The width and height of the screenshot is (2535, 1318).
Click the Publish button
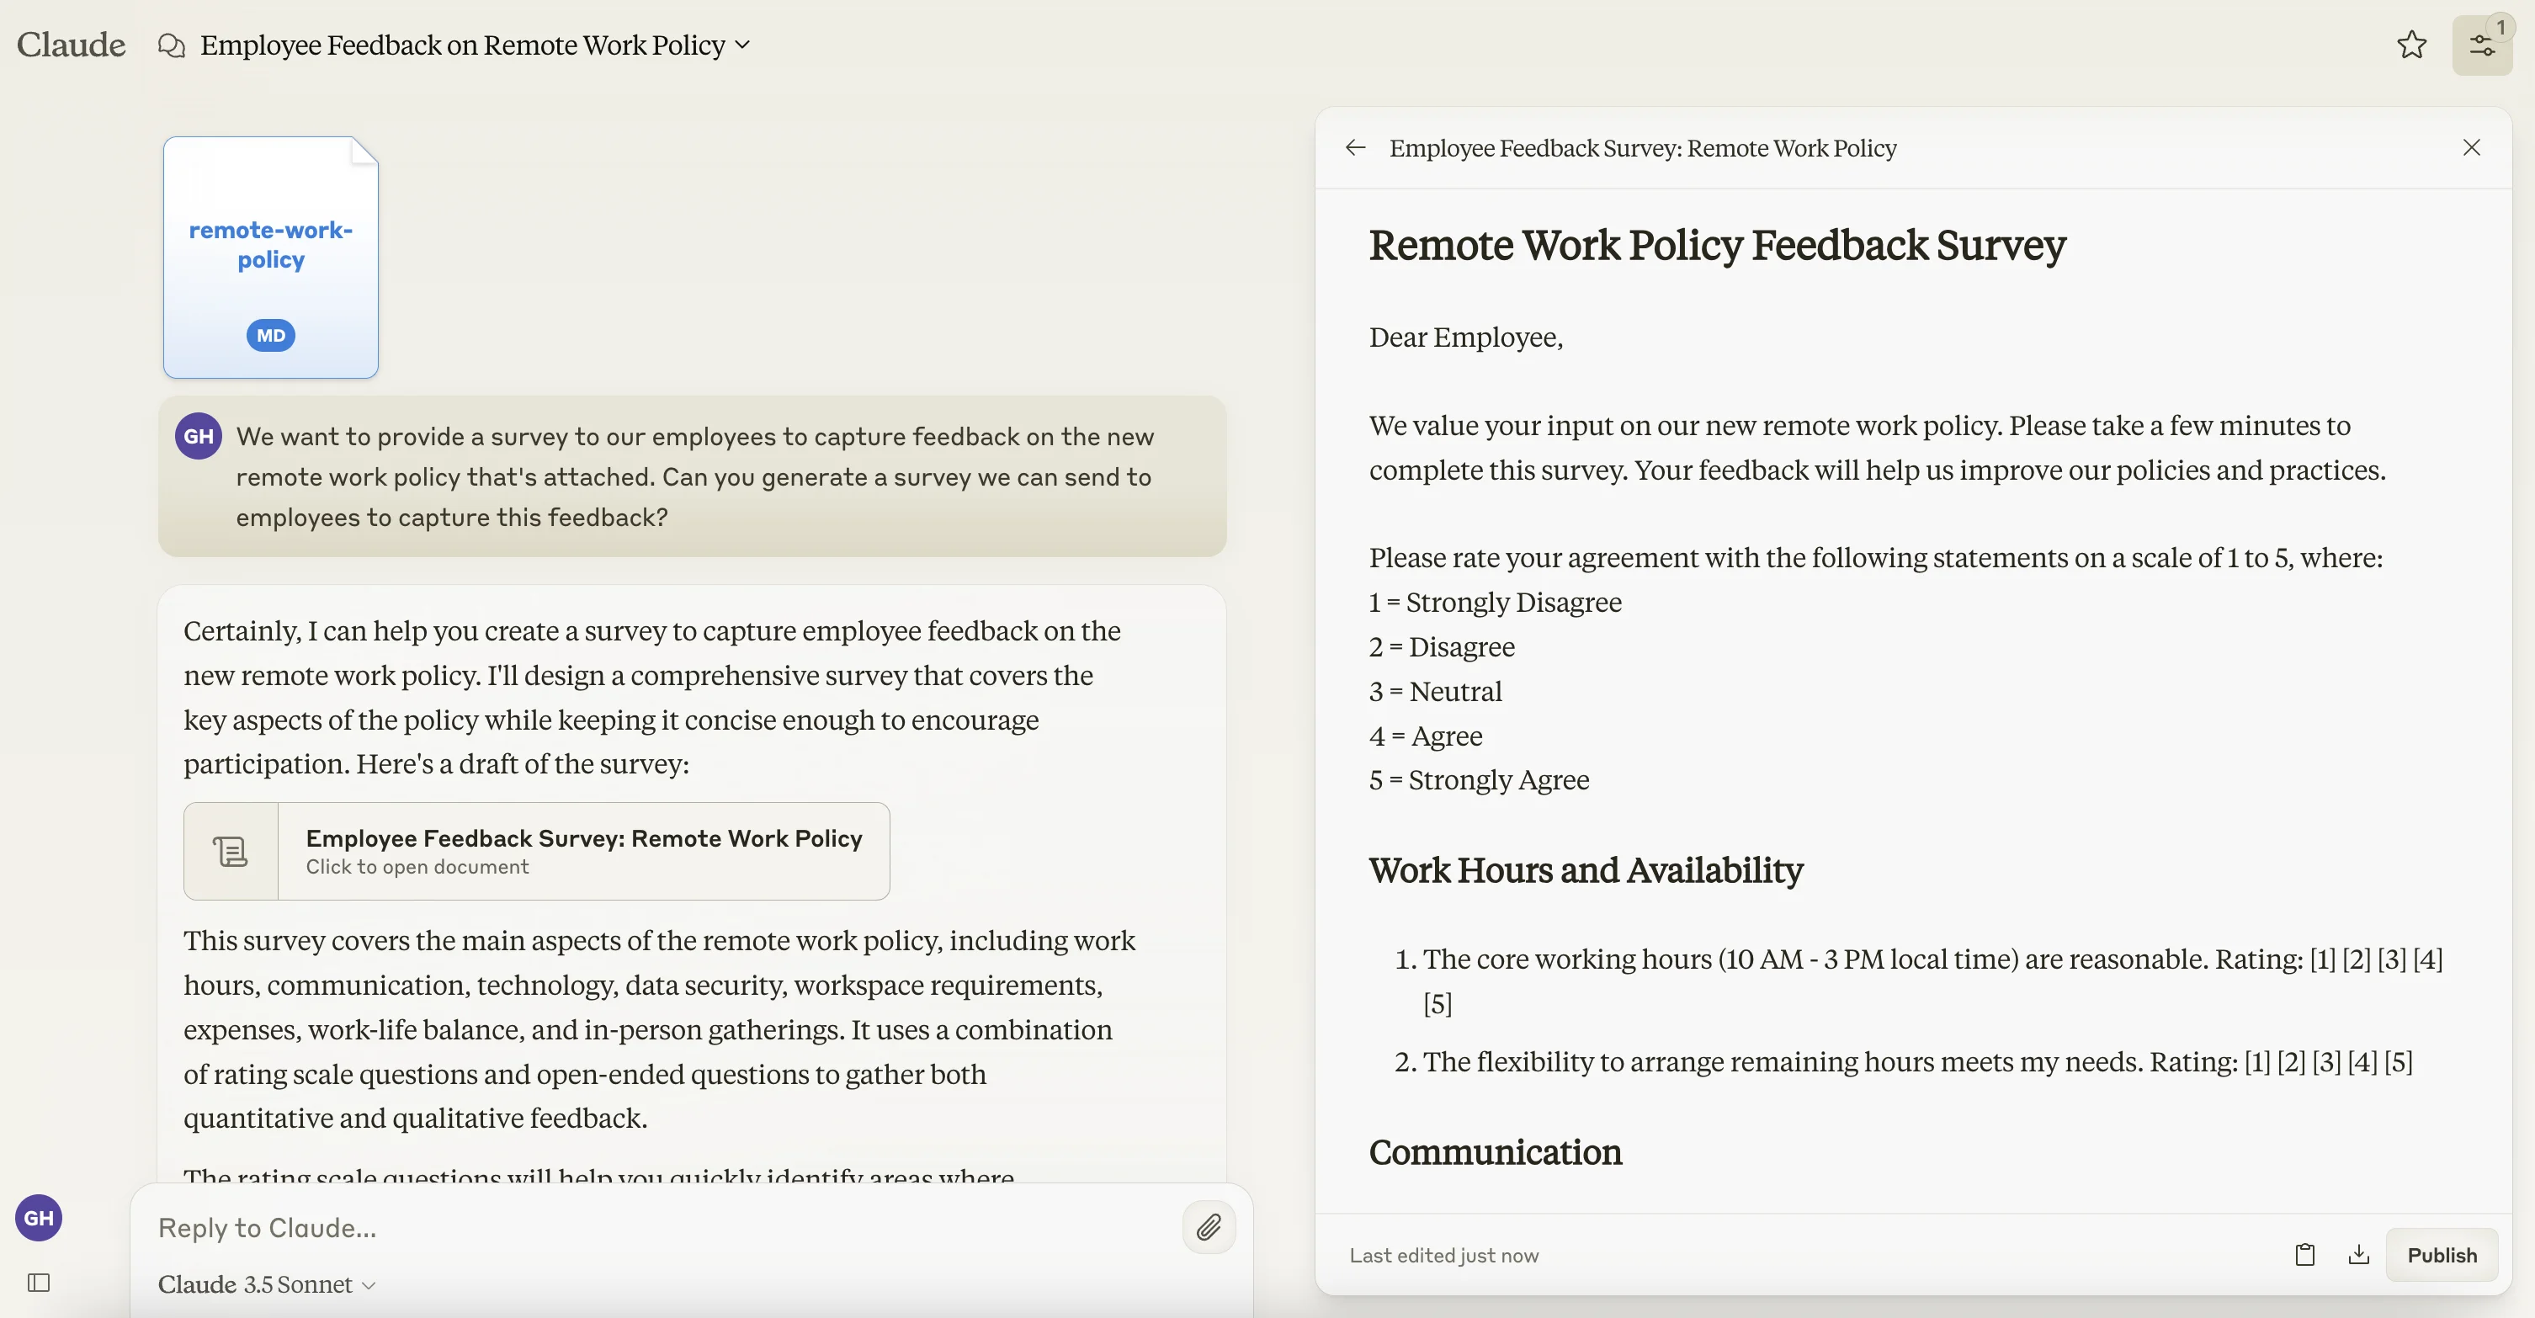(2441, 1254)
